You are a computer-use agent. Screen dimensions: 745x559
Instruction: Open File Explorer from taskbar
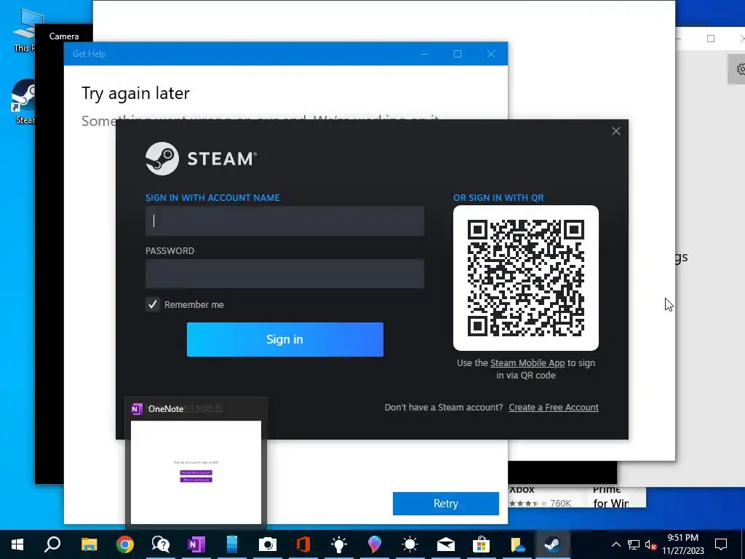pyautogui.click(x=89, y=544)
